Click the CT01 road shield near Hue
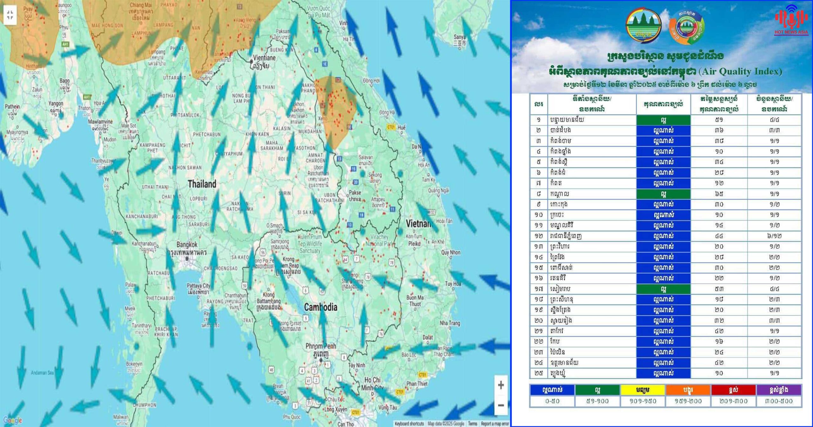The width and height of the screenshot is (813, 427). pyautogui.click(x=391, y=127)
